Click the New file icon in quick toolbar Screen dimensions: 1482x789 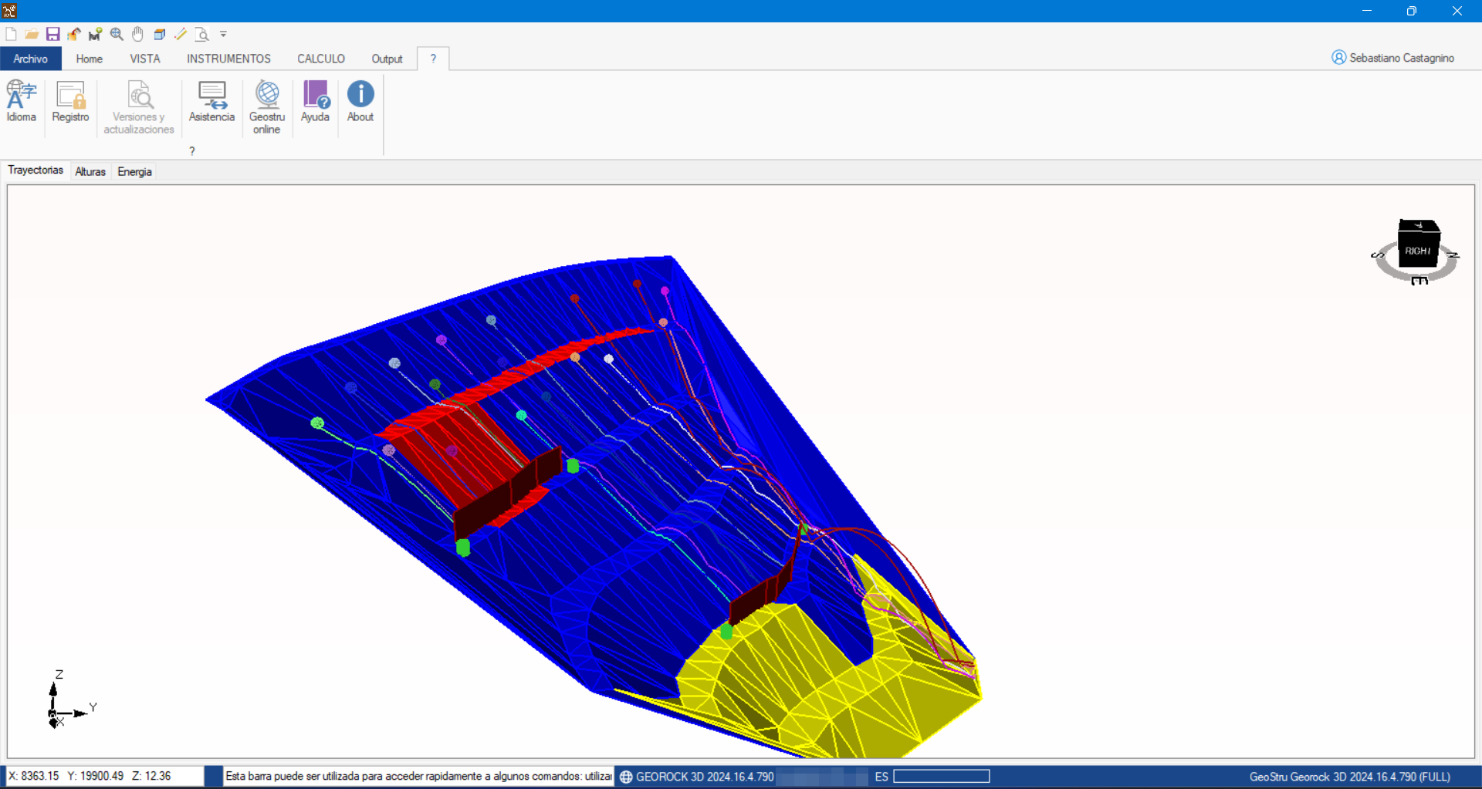11,34
